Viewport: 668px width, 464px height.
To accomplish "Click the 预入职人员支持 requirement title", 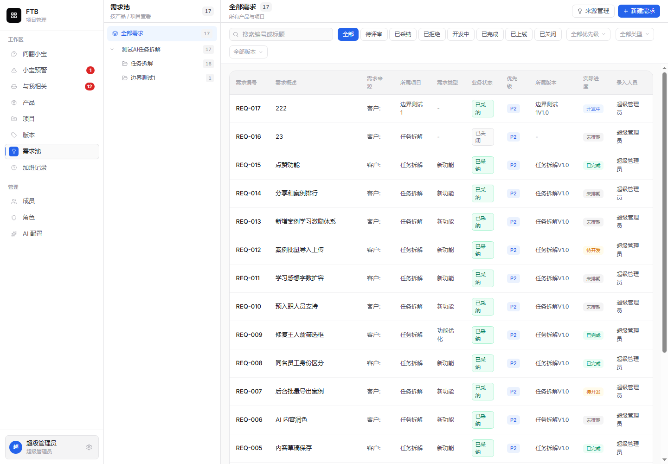I will tap(296, 307).
